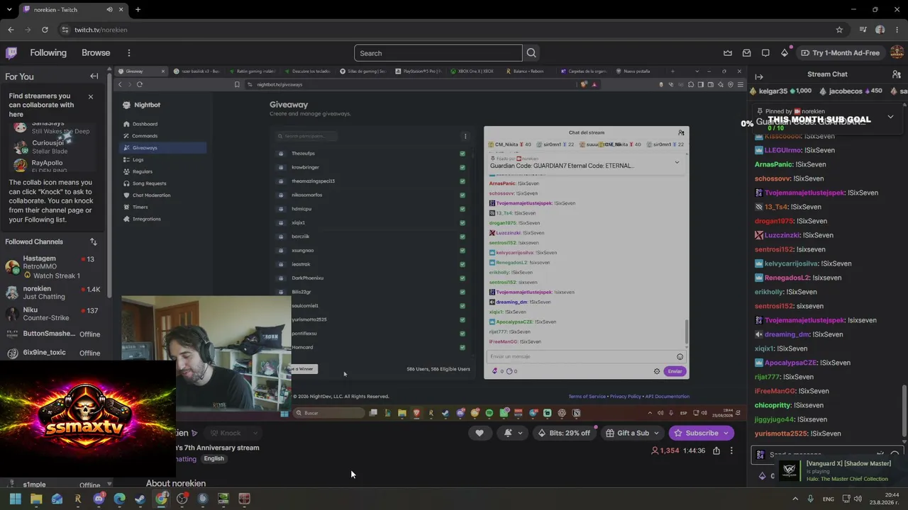Image resolution: width=908 pixels, height=510 pixels.
Task: Go back using the browser back arrow
Action: tap(11, 30)
